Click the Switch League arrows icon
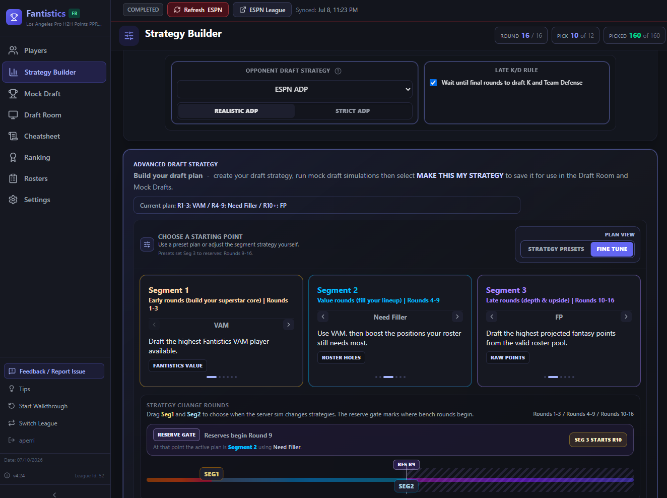Image resolution: width=667 pixels, height=498 pixels. (x=12, y=423)
